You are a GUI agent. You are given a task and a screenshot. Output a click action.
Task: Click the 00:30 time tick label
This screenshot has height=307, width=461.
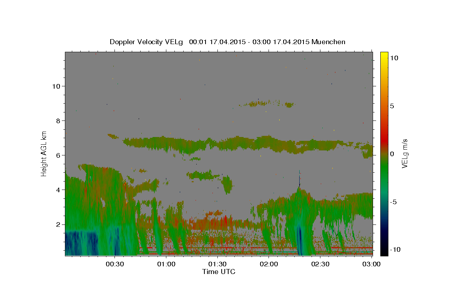[x=115, y=264]
